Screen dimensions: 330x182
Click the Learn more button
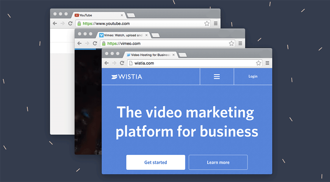[x=218, y=162]
